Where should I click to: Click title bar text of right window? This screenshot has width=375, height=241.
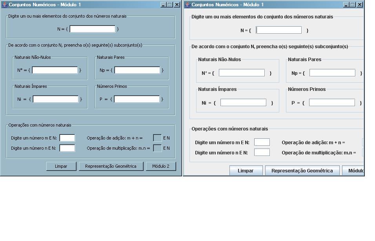pos(228,5)
